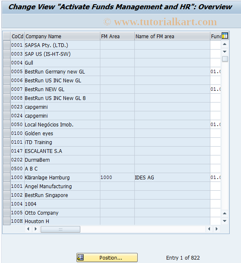Select all rows via top-left selector
This screenshot has width=241, height=263.
pos(7,36)
